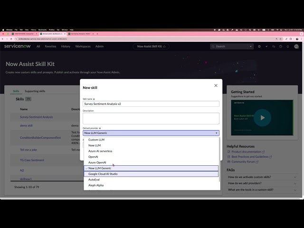Select Google Cloud AI Studio option

point(151,174)
